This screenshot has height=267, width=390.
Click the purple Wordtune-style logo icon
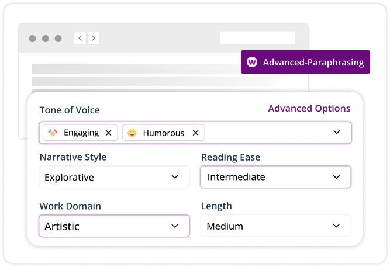(252, 62)
